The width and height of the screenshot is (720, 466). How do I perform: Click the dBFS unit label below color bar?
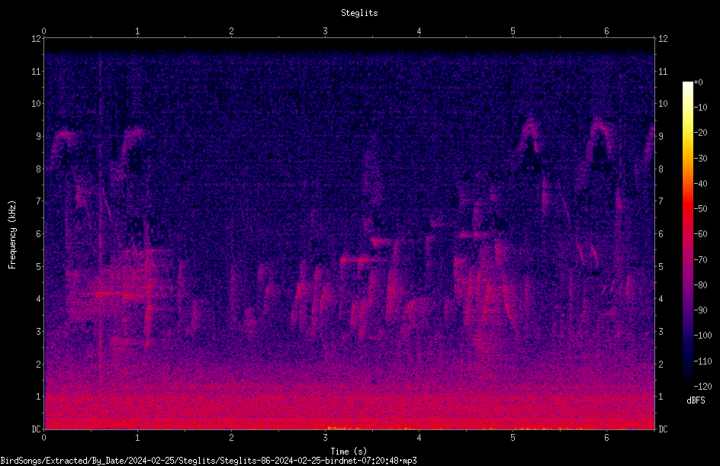click(x=696, y=400)
